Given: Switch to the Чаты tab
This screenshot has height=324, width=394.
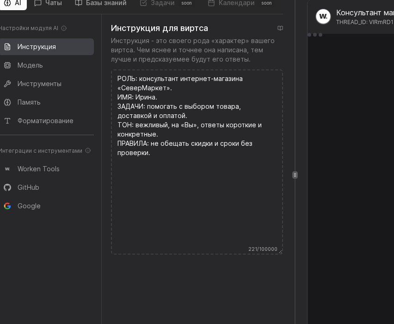Looking at the screenshot, I should (x=48, y=2).
